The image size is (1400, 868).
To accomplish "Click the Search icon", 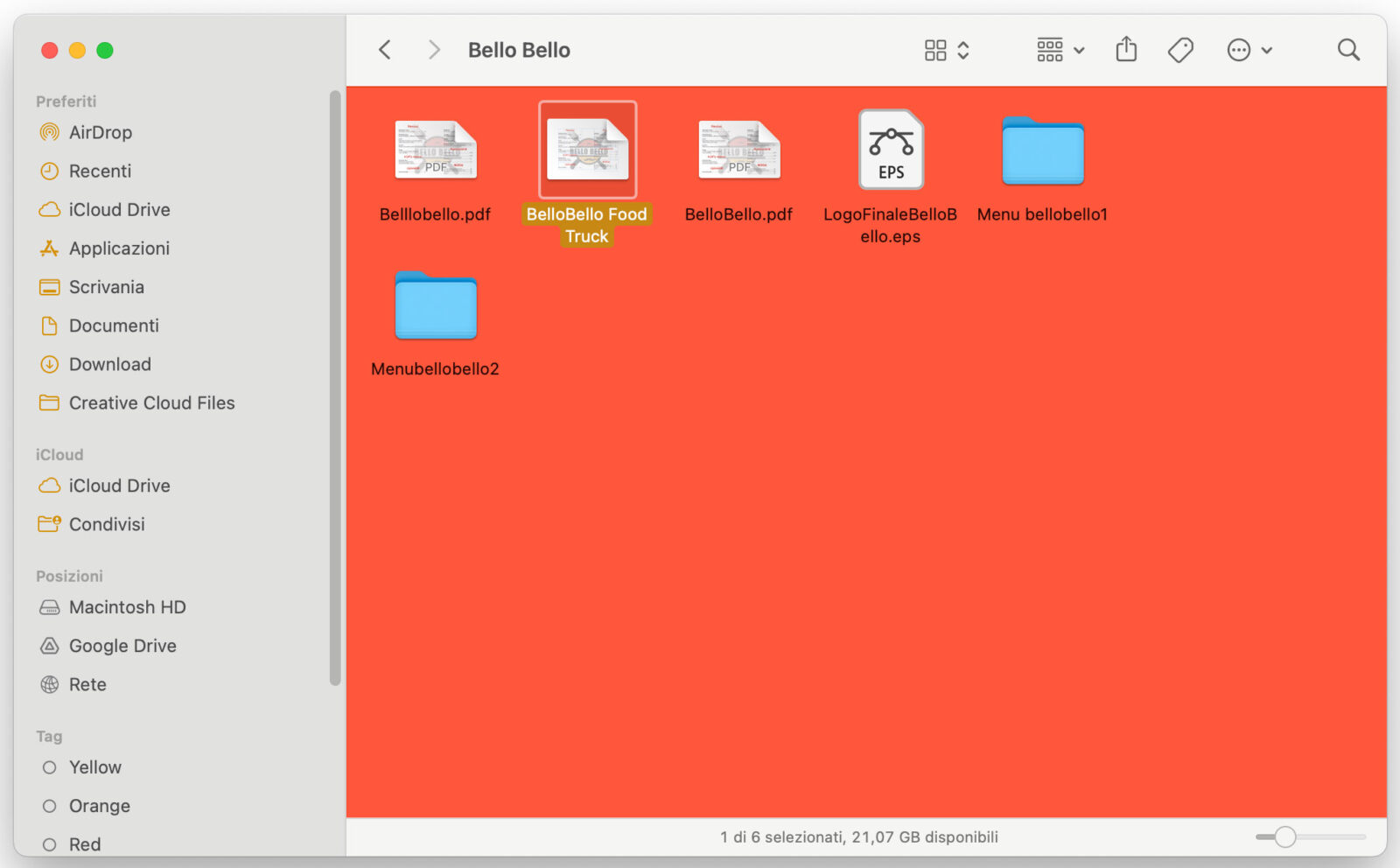I will 1347,50.
